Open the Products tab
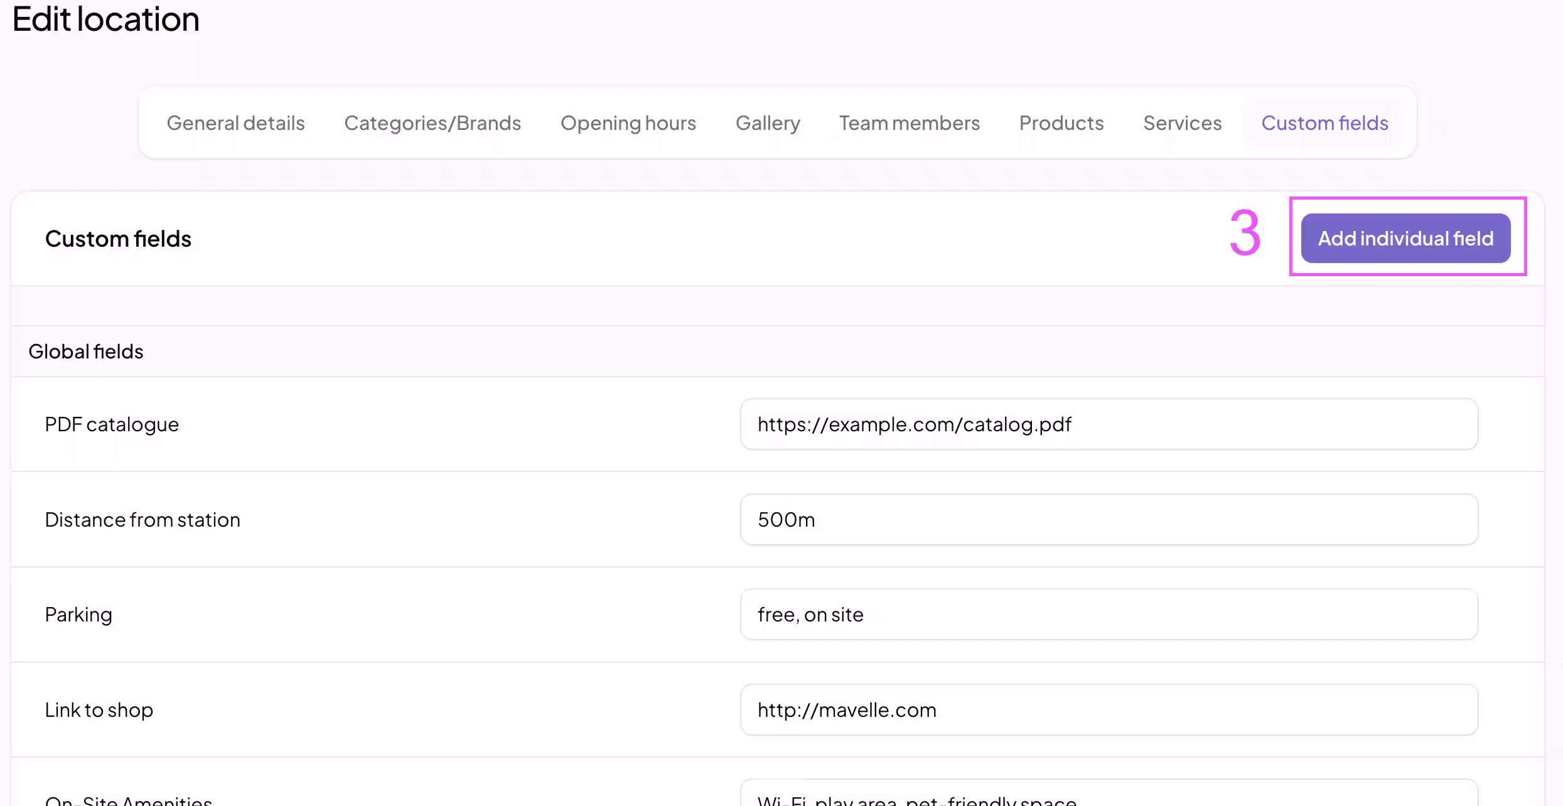The image size is (1563, 806). pyautogui.click(x=1061, y=123)
